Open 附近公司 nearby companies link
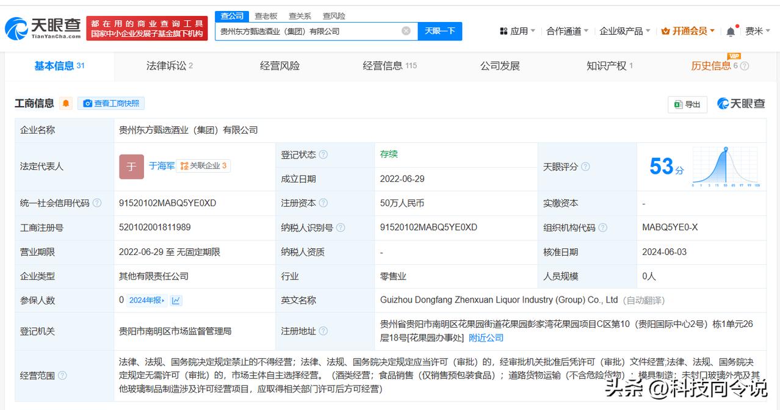780x410 pixels. 486,337
